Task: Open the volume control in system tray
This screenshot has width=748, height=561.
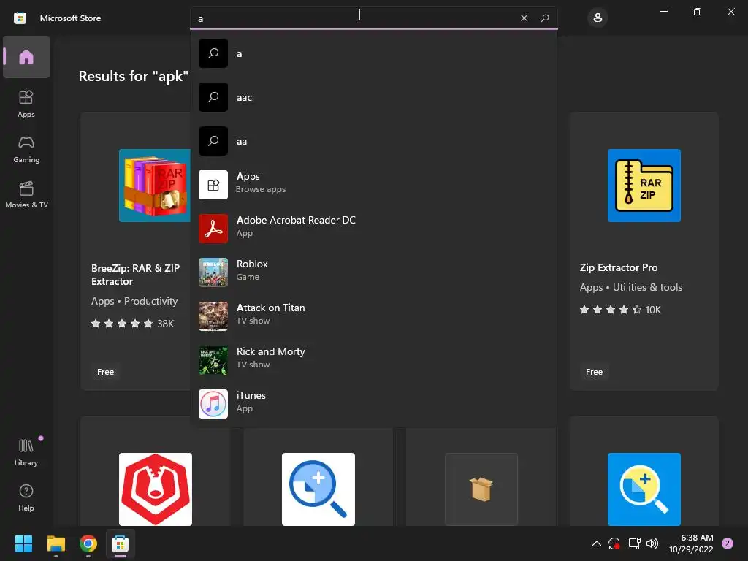Action: click(x=652, y=543)
